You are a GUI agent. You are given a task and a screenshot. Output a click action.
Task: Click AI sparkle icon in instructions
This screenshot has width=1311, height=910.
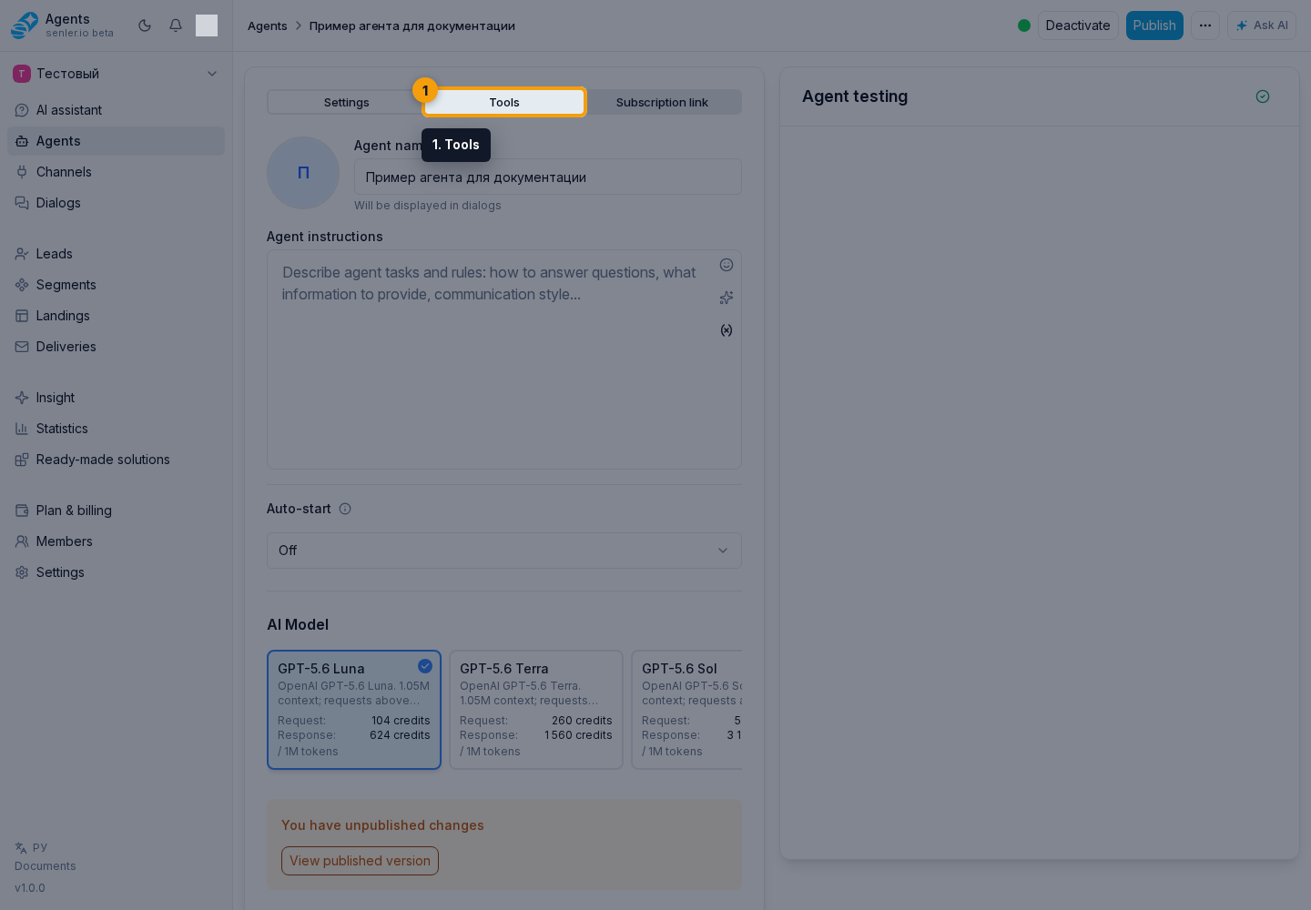[727, 298]
